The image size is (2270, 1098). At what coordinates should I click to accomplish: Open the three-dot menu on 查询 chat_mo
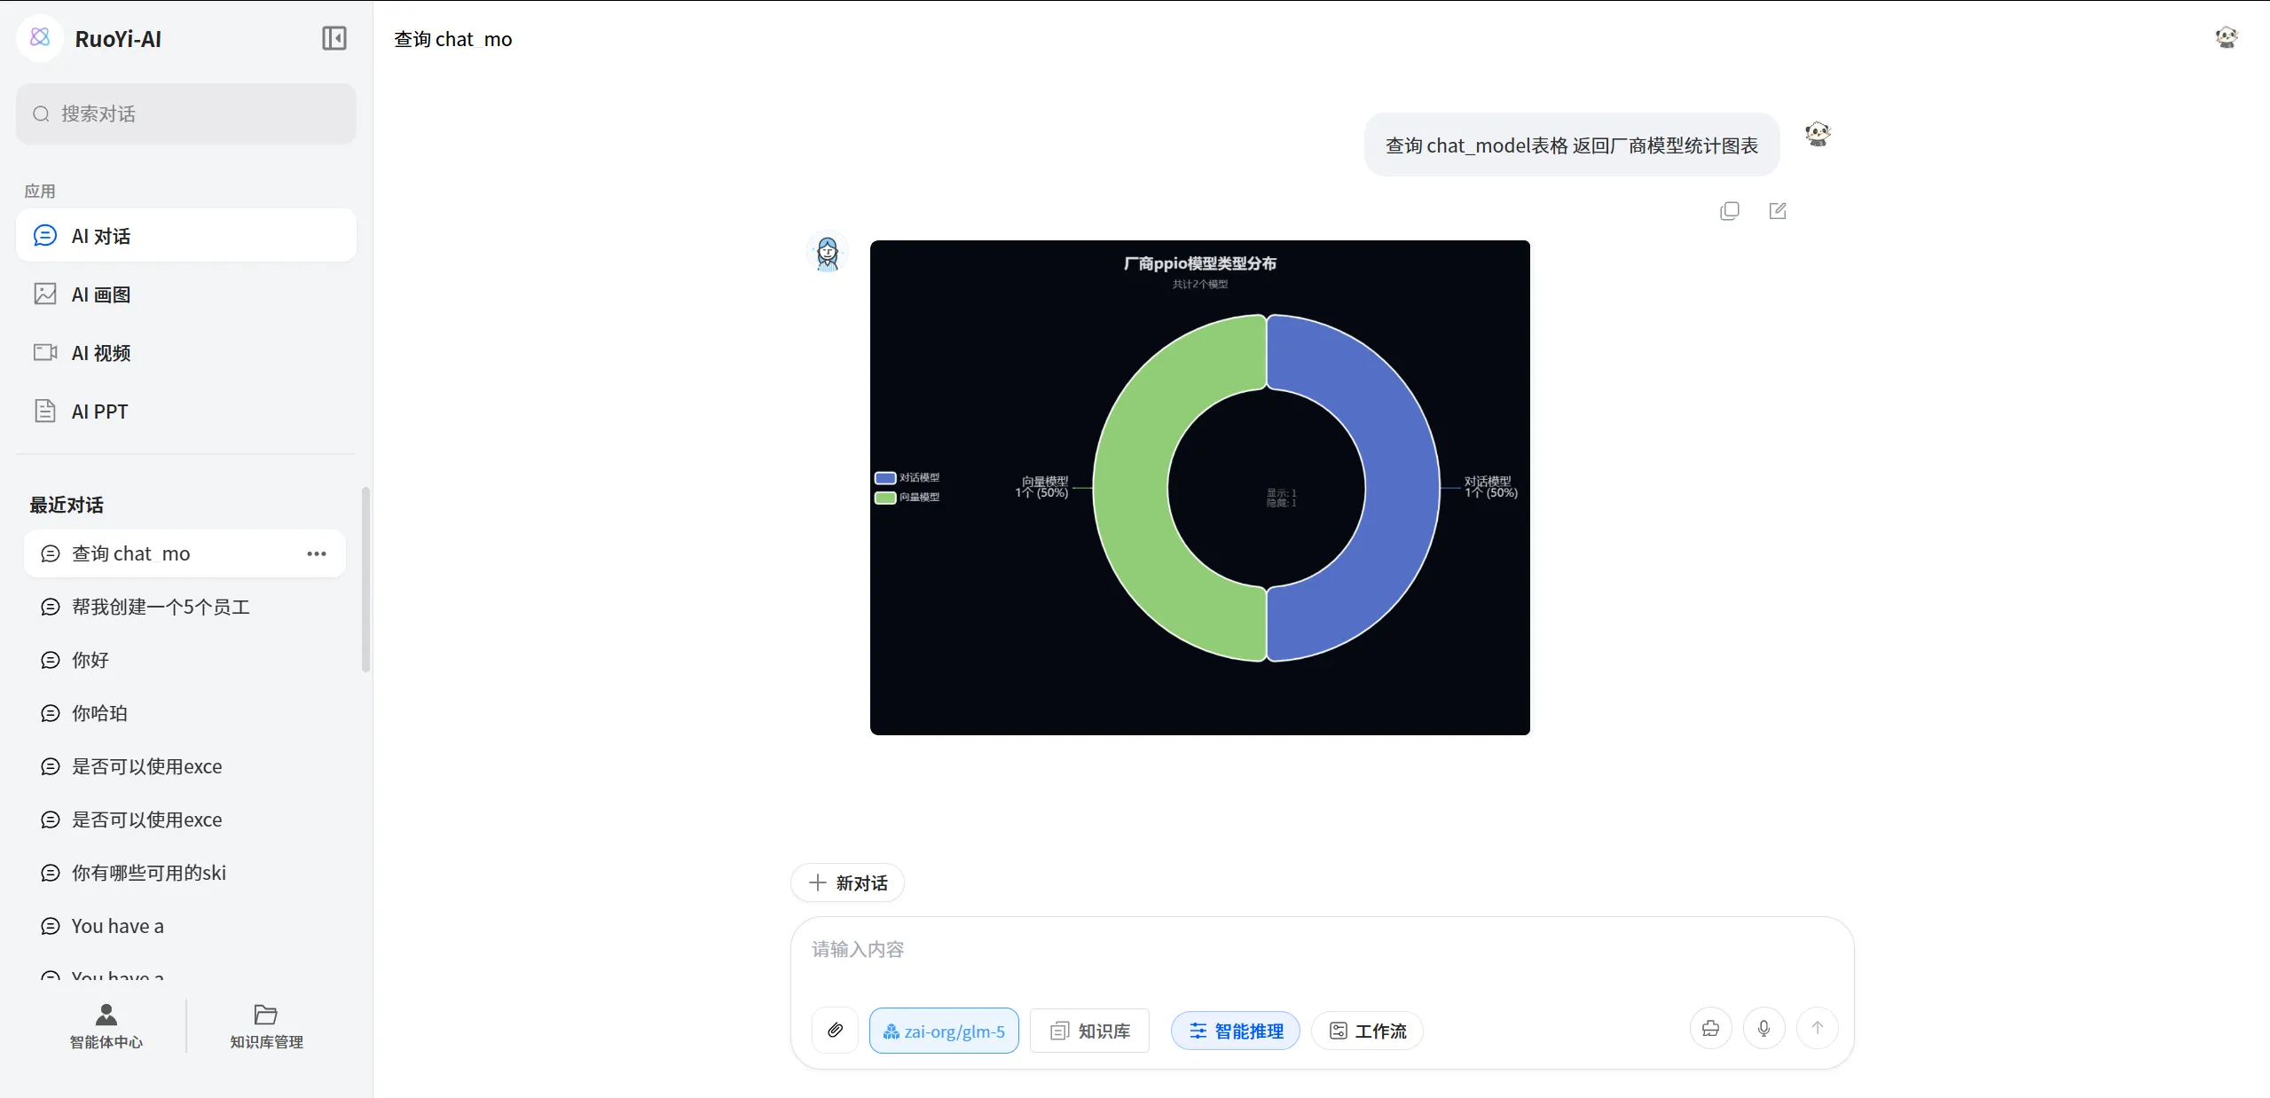tap(316, 553)
